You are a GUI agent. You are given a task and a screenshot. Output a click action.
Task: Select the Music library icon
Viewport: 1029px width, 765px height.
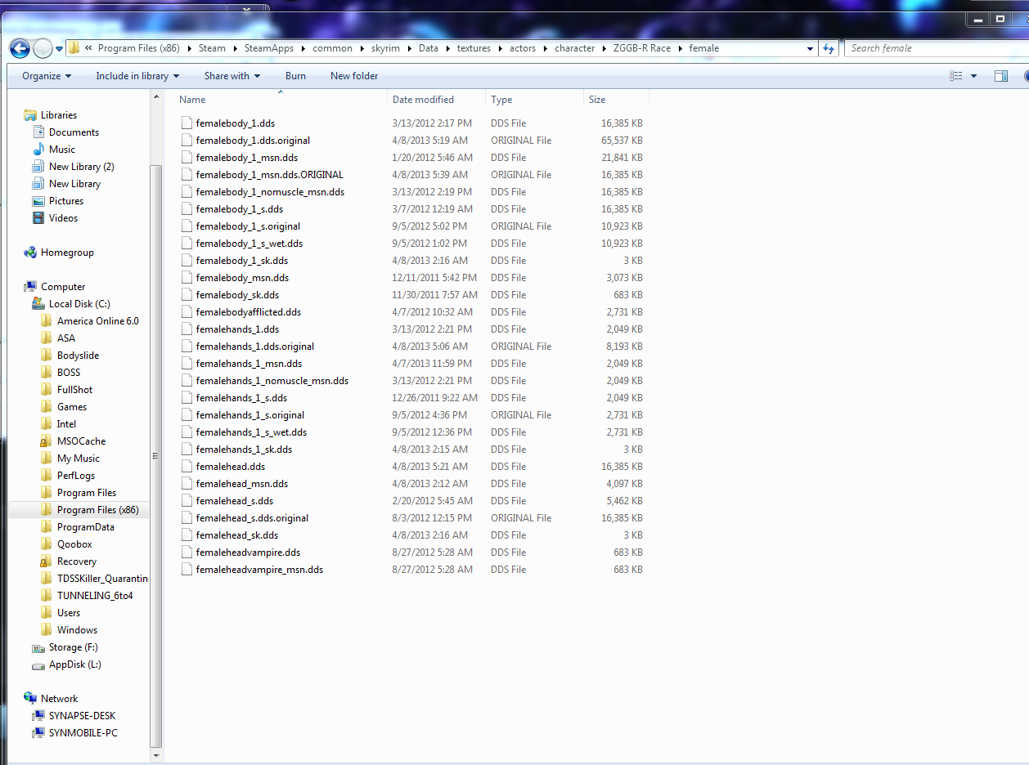point(38,150)
